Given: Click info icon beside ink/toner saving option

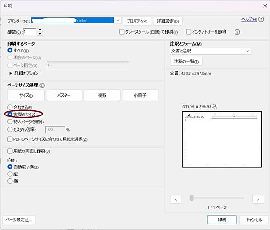Looking at the screenshot, I should tap(237, 32).
